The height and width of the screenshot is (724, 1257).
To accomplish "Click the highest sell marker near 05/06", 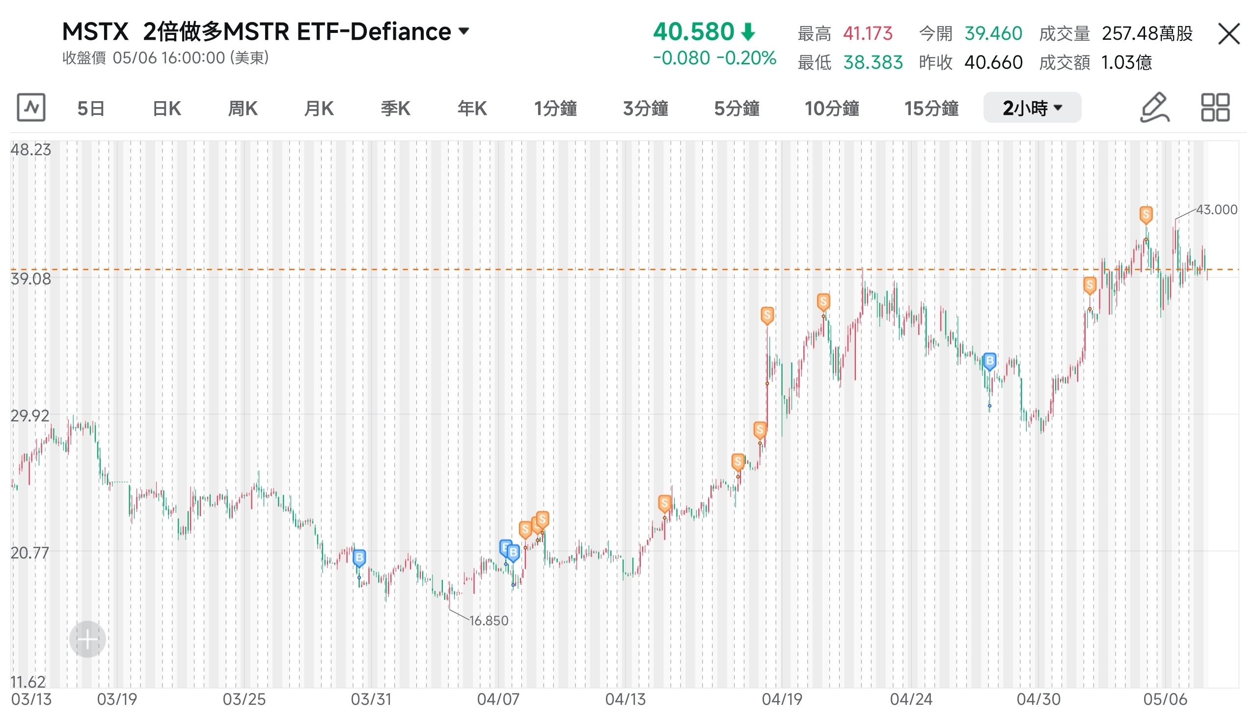I will [x=1146, y=215].
